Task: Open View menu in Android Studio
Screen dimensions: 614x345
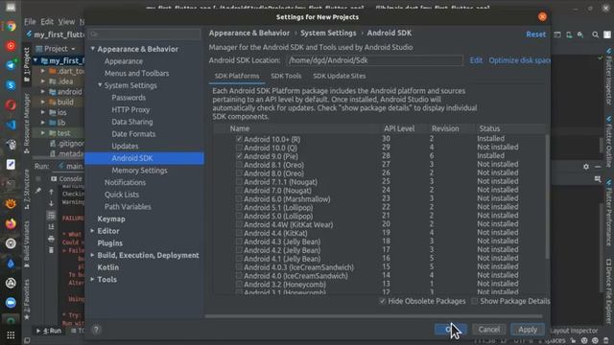Action: pyautogui.click(x=66, y=22)
